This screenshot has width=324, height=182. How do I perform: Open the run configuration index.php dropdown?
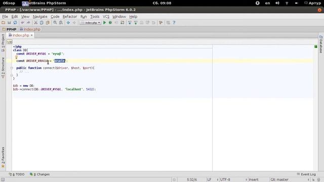(x=91, y=23)
